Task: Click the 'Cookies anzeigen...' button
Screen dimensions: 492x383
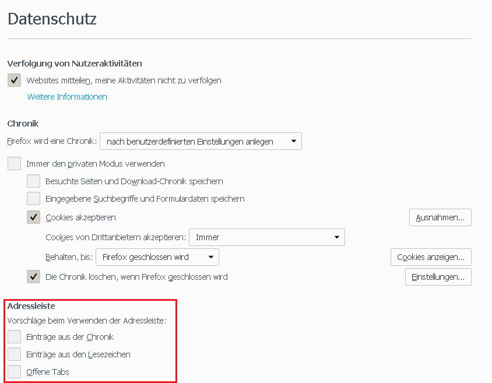Action: click(x=431, y=257)
